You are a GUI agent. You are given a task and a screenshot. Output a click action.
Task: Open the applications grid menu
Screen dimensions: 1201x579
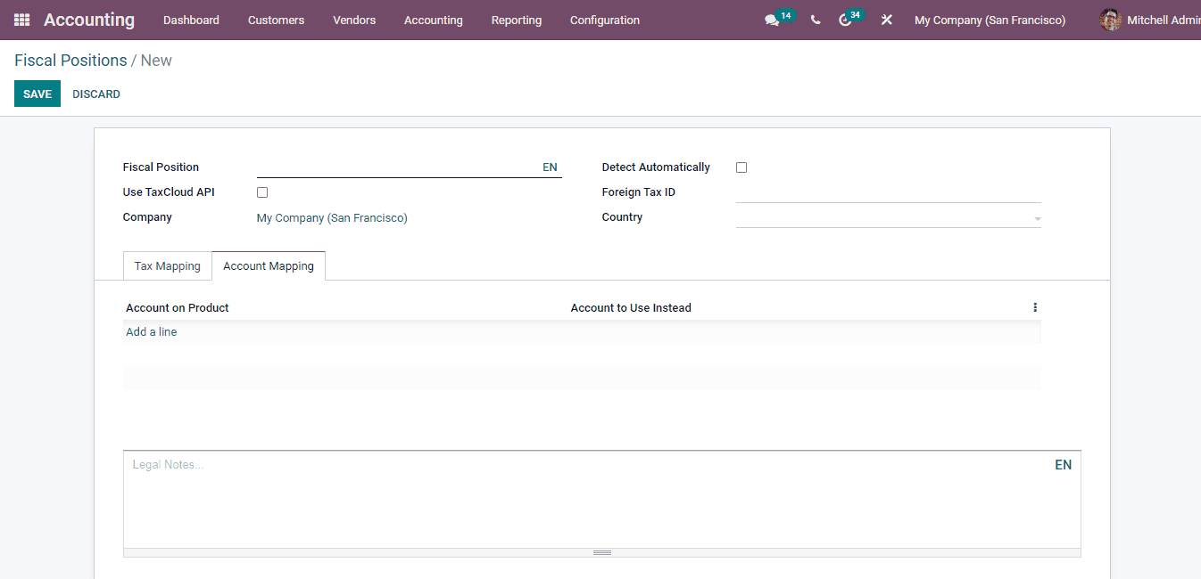coord(20,19)
